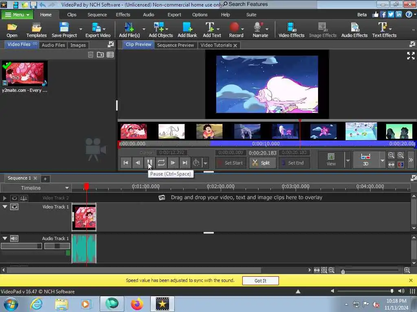Open the Effects ribbon tab
The image size is (417, 312).
[123, 15]
